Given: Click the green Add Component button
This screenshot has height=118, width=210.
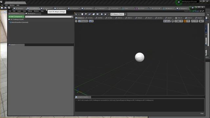Looking at the screenshot, I should [x=16, y=17].
